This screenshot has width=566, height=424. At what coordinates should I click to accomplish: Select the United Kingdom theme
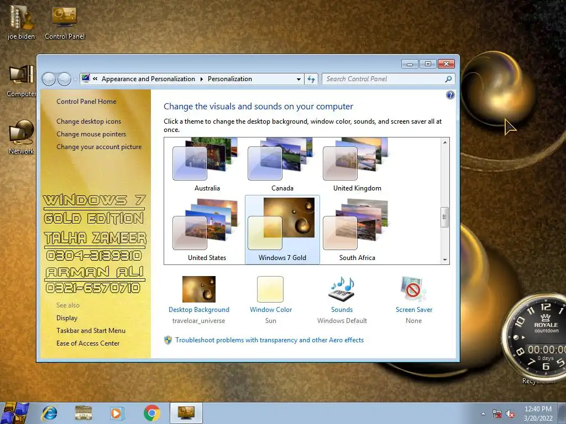(358, 165)
